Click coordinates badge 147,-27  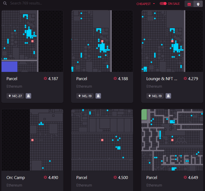point(15,96)
